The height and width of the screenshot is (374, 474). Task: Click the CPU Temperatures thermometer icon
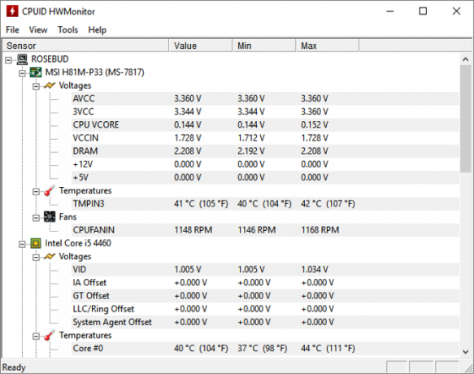(50, 335)
